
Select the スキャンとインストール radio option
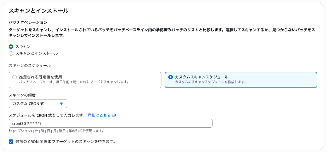click(11, 53)
